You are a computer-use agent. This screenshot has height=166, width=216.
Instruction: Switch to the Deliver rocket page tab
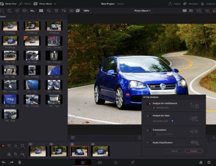[x=133, y=163]
